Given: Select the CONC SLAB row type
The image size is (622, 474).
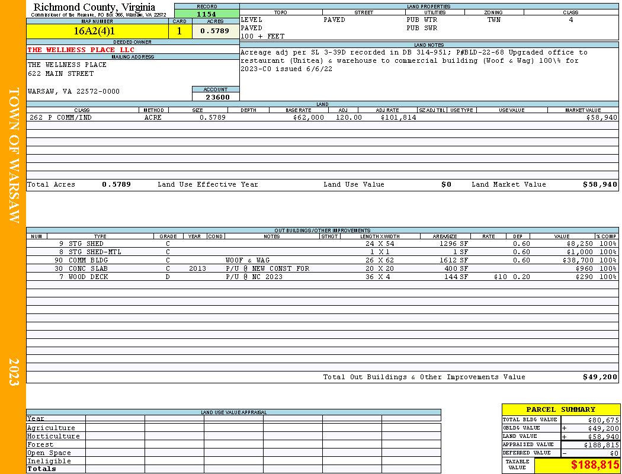Looking at the screenshot, I should click(88, 269).
